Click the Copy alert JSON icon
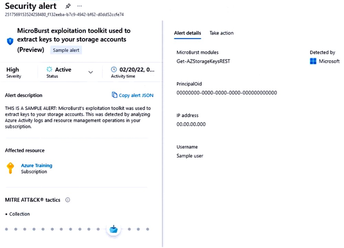This screenshot has height=248, width=344. tap(115, 95)
